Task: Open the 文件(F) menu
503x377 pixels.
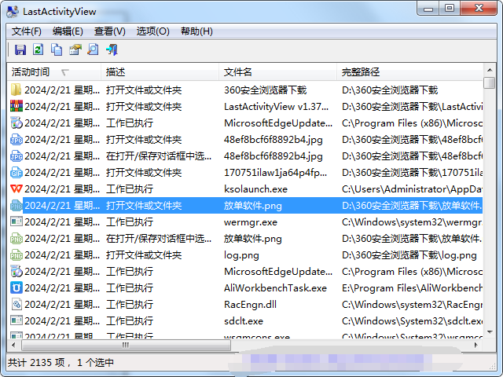Action: 27,31
